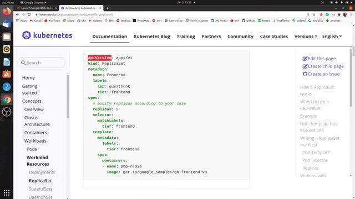The height and width of the screenshot is (199, 355).
Task: Jump to Writing a ReplicaSet manifest
Action: [319, 142]
